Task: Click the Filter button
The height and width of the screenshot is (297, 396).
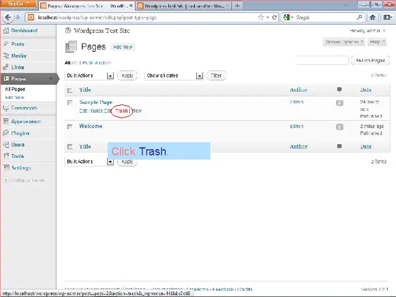Action: pyautogui.click(x=216, y=75)
